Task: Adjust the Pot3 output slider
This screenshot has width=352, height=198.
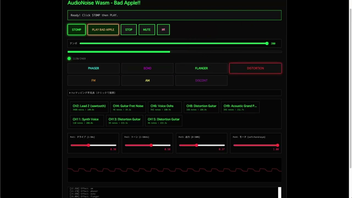Action: (x=202, y=145)
